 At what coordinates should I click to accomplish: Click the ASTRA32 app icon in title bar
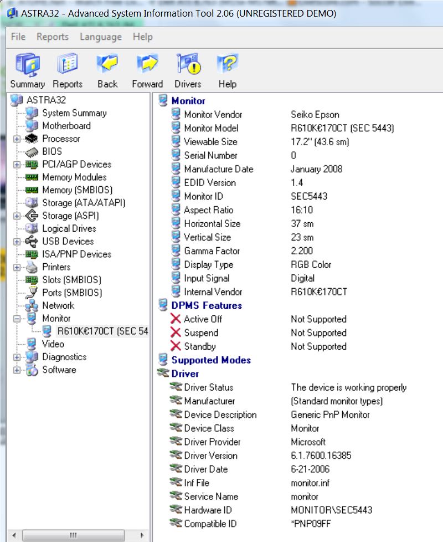[12, 13]
